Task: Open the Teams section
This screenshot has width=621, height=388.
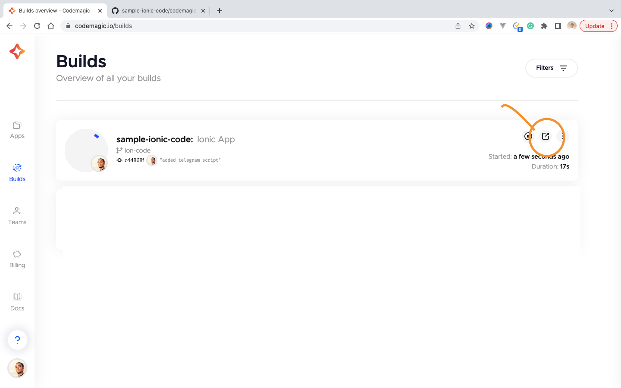Action: (17, 216)
